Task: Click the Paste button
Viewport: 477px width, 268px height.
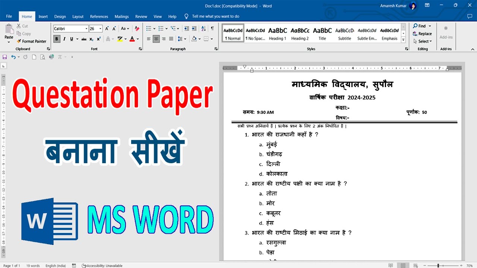Action: pos(9,33)
